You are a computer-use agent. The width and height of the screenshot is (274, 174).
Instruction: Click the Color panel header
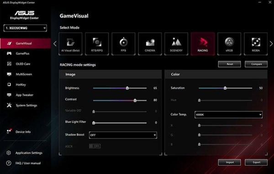coord(216,74)
